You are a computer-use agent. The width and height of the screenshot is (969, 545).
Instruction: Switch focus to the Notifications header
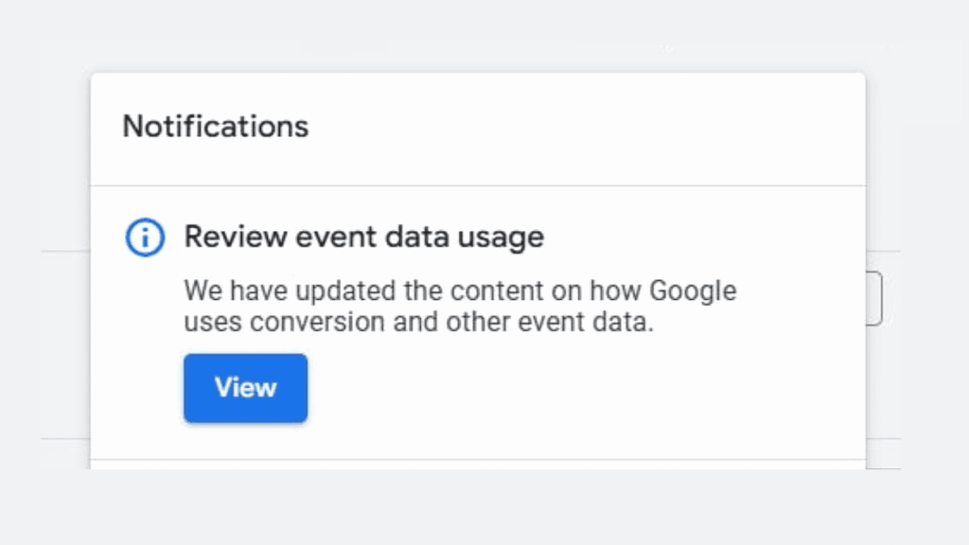[215, 126]
